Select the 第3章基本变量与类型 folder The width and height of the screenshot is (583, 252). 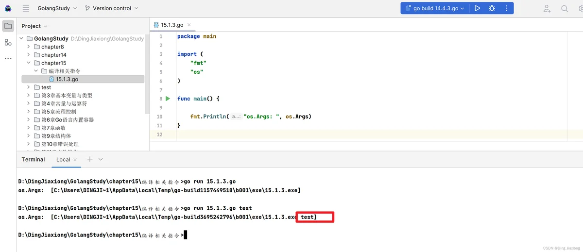pos(67,96)
